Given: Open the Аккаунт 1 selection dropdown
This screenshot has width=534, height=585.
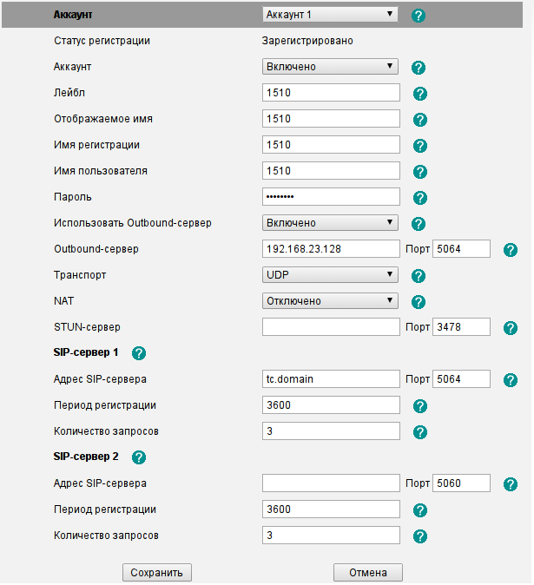Looking at the screenshot, I should (329, 15).
